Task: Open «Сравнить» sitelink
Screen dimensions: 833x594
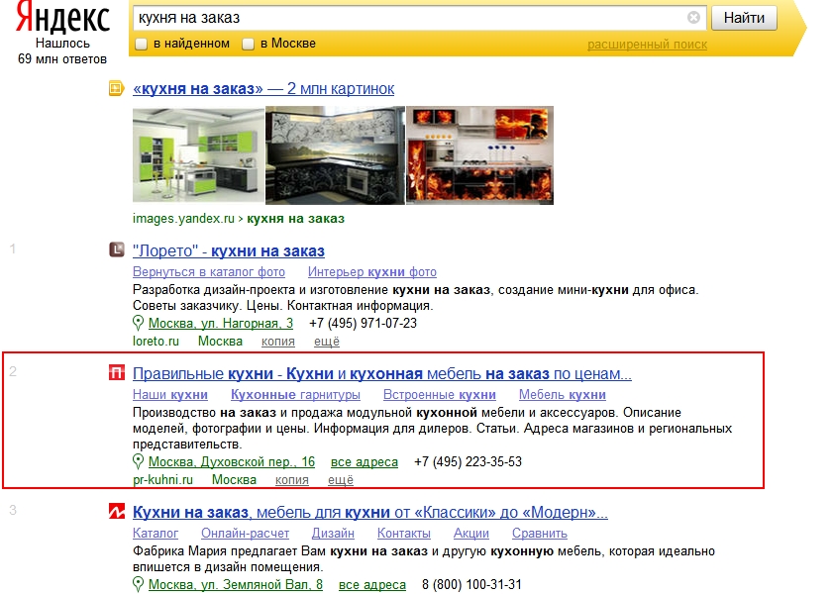Action: (x=539, y=533)
